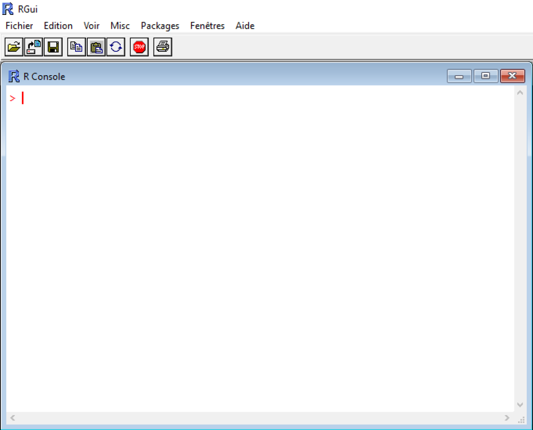
Task: Click the console right scroll arrow
Action: point(507,418)
